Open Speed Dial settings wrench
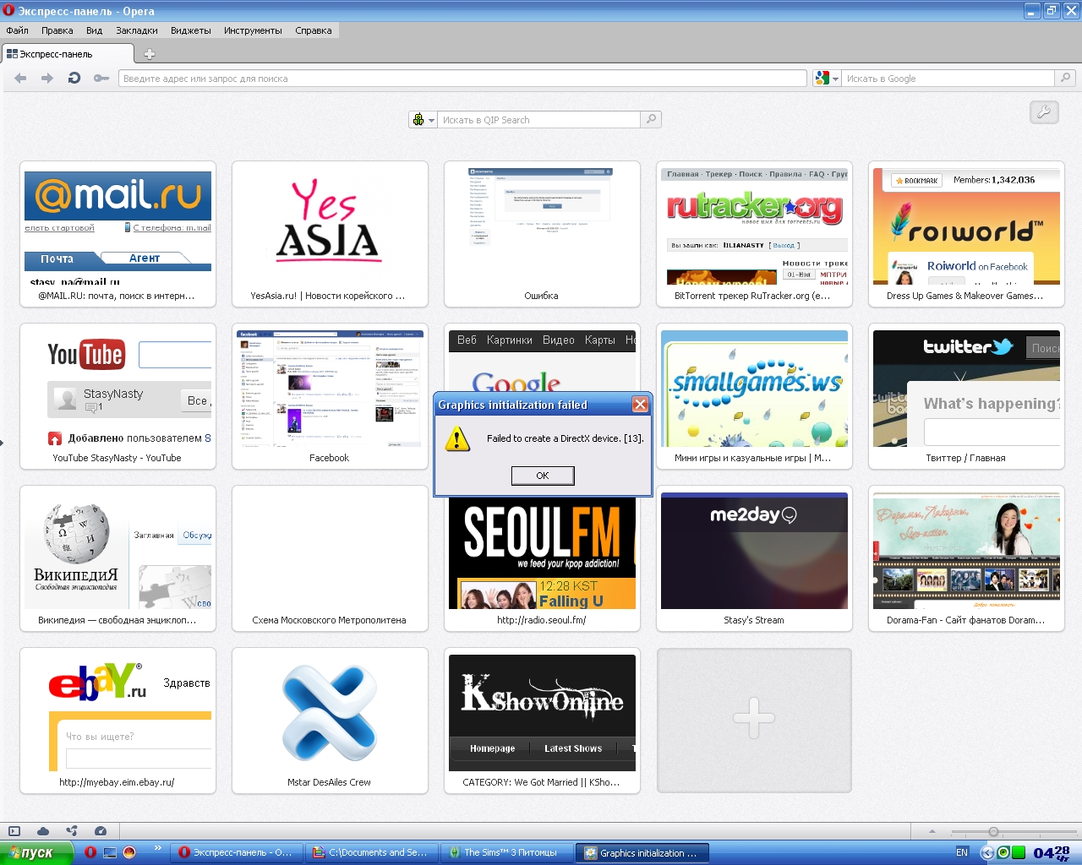Viewport: 1082px width, 865px height. (x=1044, y=112)
